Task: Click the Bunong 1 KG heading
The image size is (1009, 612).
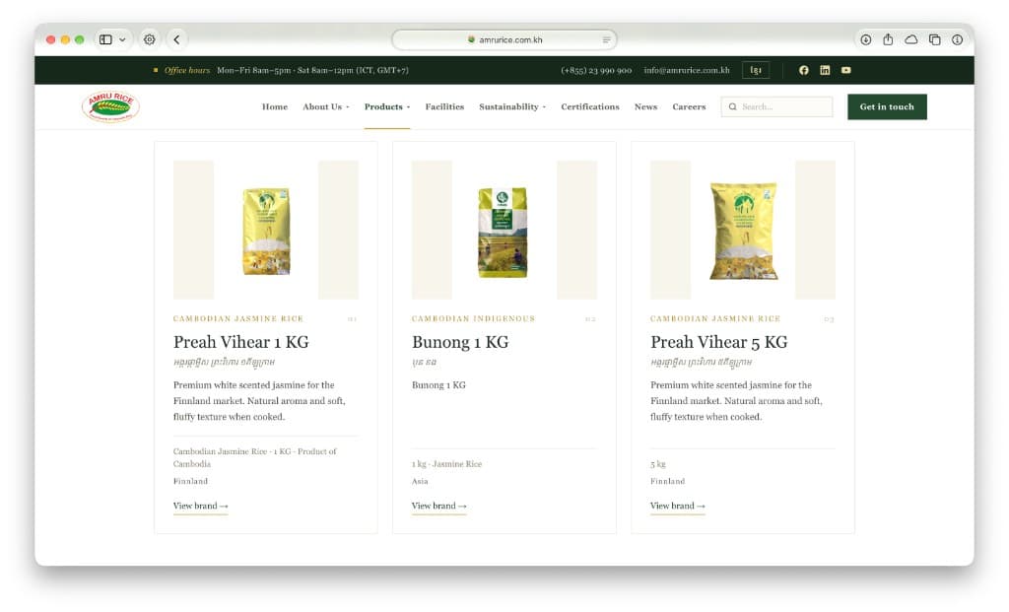Action: pyautogui.click(x=460, y=342)
